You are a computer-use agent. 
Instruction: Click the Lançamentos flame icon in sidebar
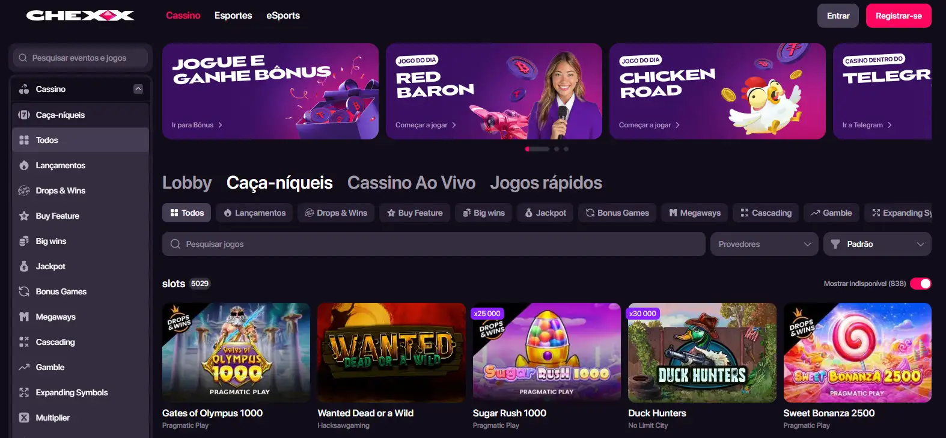pos(24,165)
